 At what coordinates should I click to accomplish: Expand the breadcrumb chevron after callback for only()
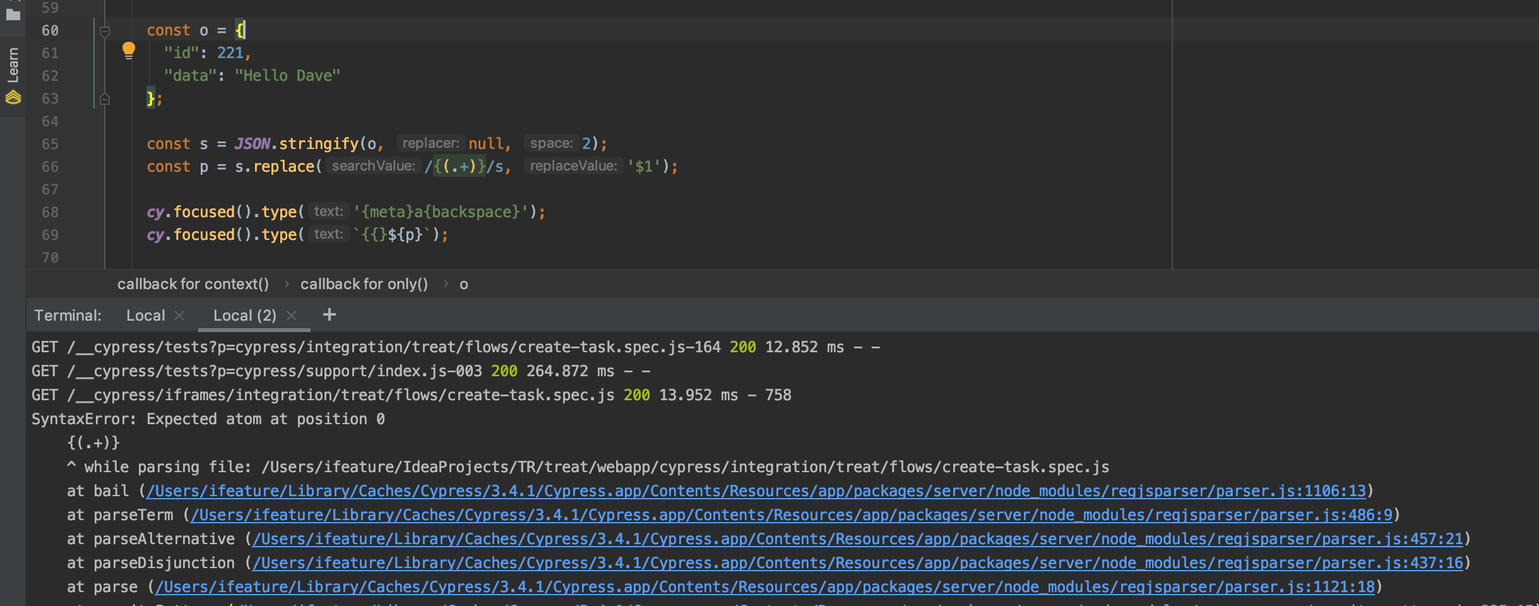[x=446, y=284]
